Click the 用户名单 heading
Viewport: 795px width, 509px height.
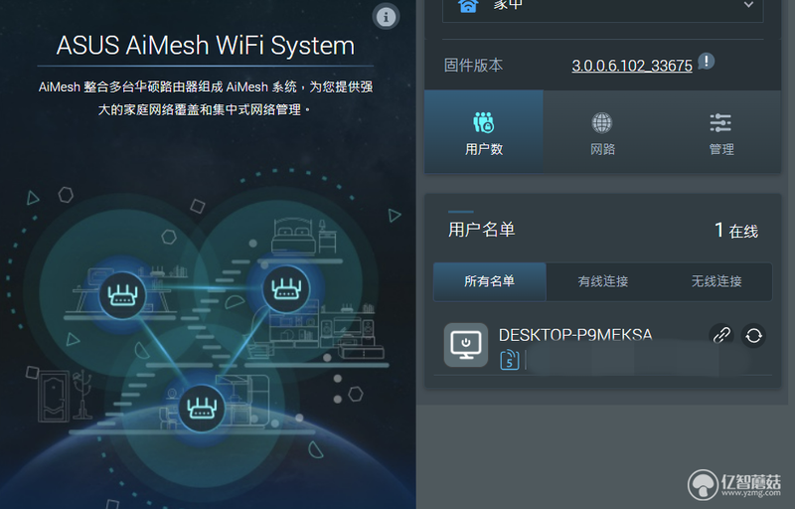coord(481,230)
